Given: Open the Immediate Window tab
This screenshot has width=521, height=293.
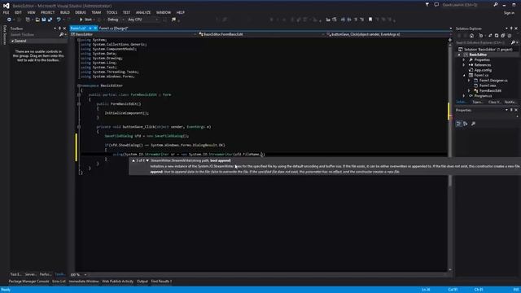Looking at the screenshot, I should 83,282.
